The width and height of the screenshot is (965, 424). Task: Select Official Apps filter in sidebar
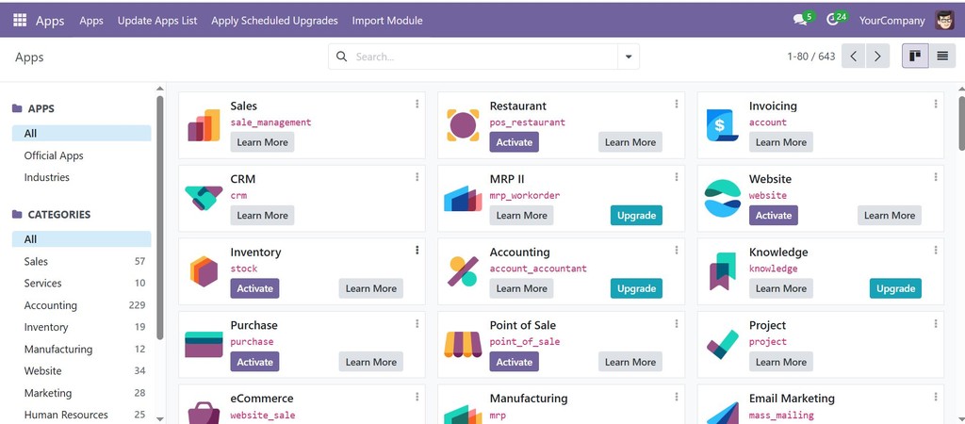tap(54, 155)
